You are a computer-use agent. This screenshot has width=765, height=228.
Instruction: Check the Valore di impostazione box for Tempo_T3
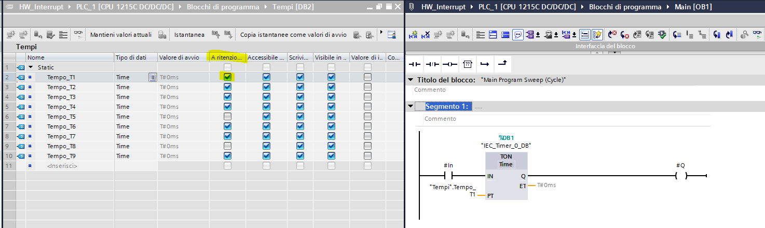367,97
